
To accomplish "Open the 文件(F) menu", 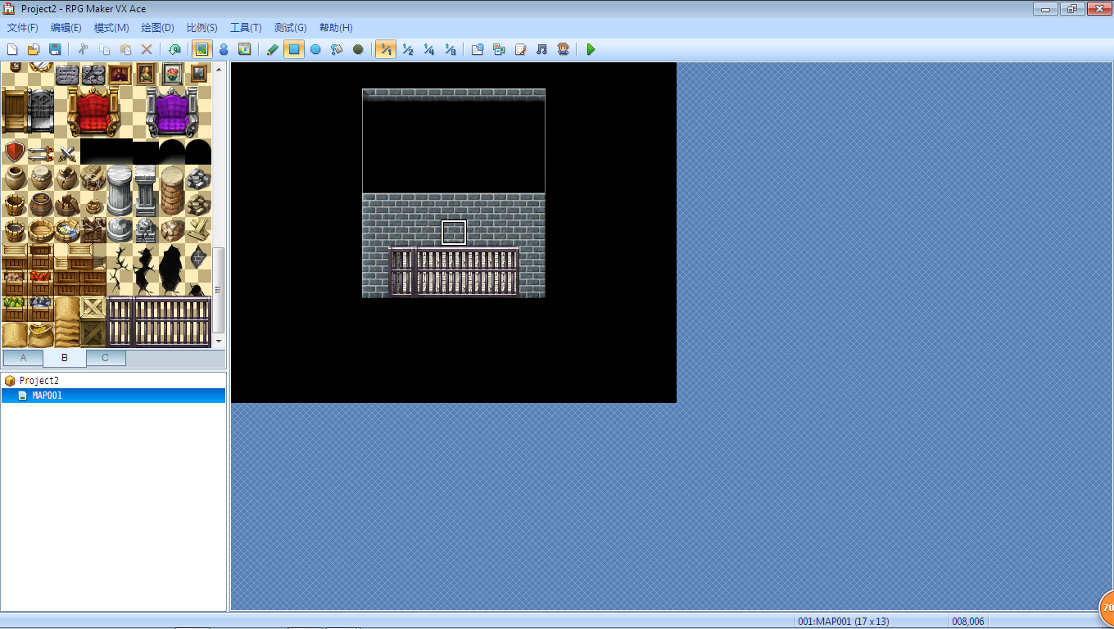I will click(x=22, y=28).
